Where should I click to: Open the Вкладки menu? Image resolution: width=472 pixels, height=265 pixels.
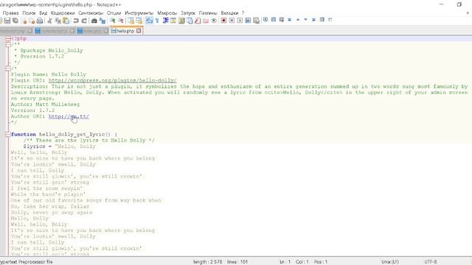click(x=229, y=13)
